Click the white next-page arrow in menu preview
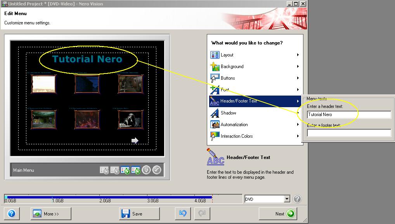The height and width of the screenshot is (224, 395). (135, 140)
